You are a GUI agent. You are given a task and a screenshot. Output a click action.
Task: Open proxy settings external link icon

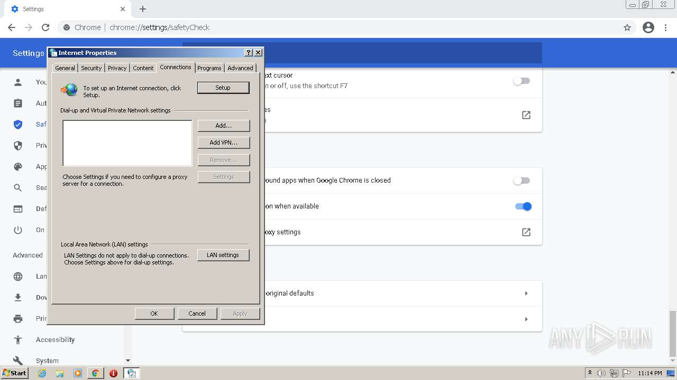[x=526, y=232]
